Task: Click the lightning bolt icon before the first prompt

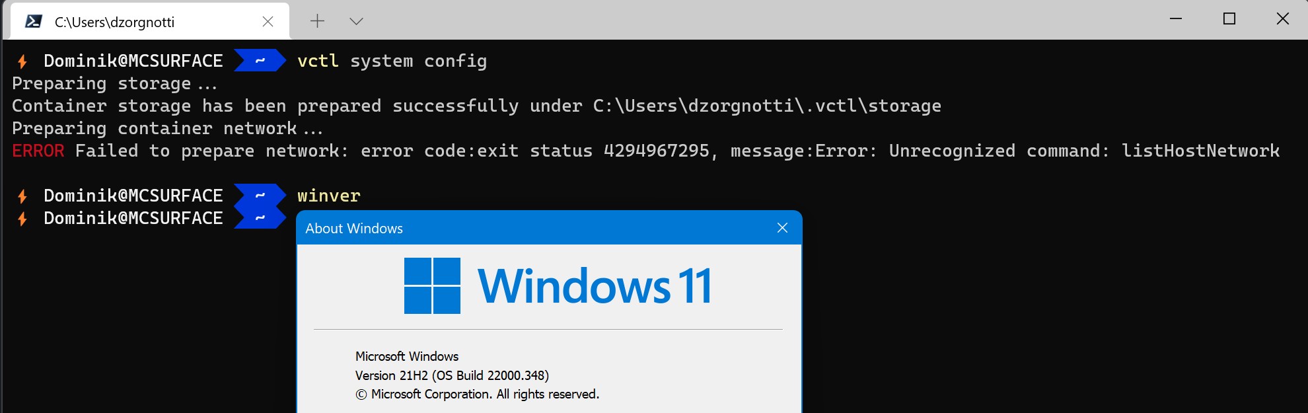Action: tap(21, 60)
